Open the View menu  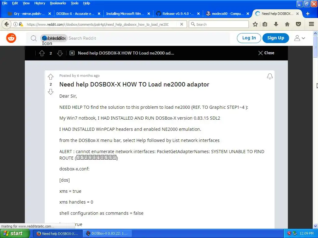(x=26, y=3)
